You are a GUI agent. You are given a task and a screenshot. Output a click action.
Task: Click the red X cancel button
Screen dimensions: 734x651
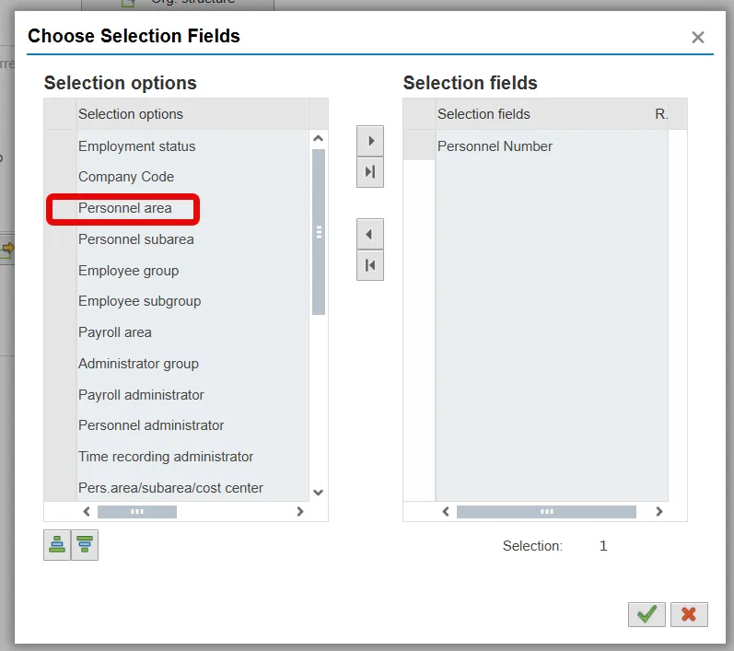tap(689, 614)
